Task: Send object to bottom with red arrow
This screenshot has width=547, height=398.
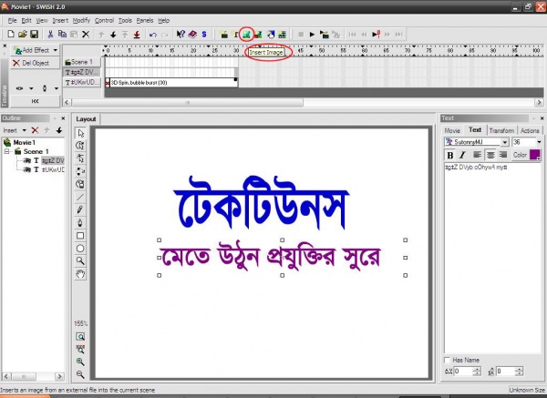Action: pos(137,35)
